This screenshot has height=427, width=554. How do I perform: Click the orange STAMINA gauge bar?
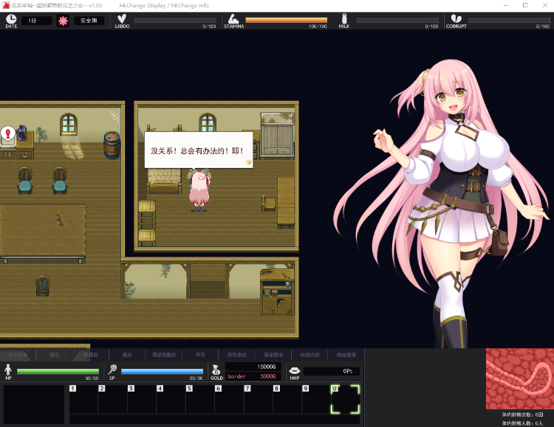tap(286, 20)
